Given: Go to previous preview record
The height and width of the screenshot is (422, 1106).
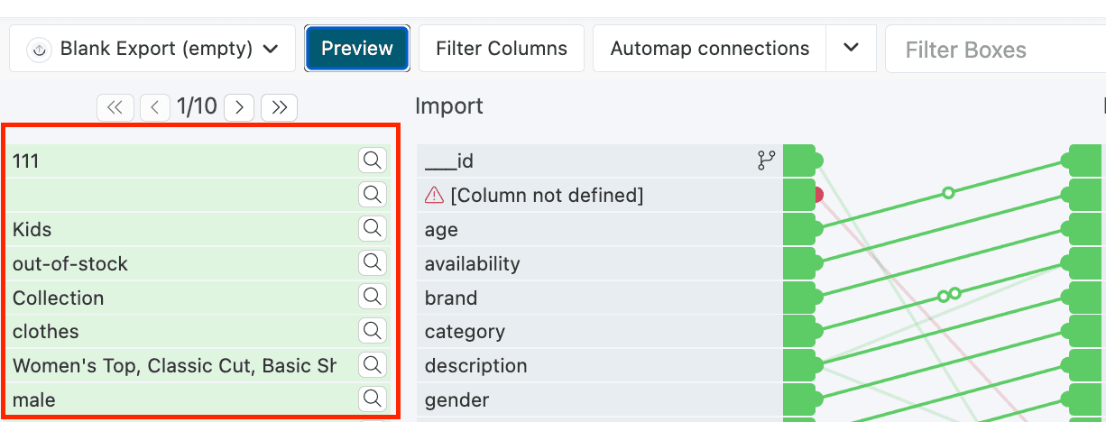Looking at the screenshot, I should point(155,107).
